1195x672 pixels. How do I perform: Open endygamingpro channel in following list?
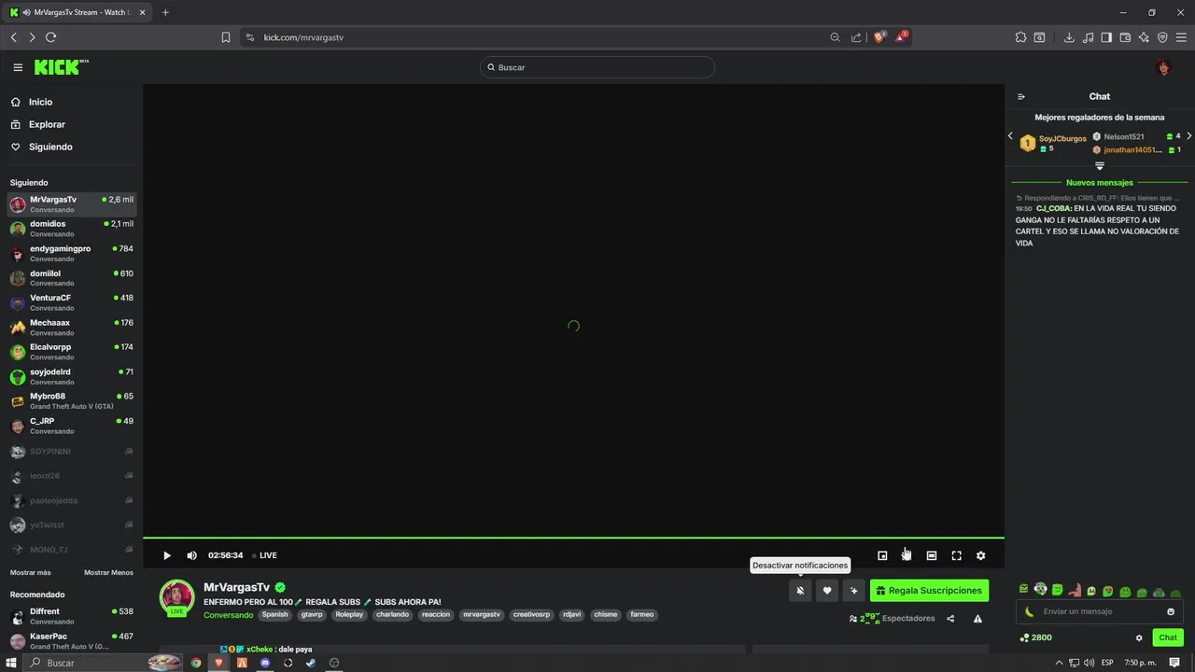tap(72, 253)
